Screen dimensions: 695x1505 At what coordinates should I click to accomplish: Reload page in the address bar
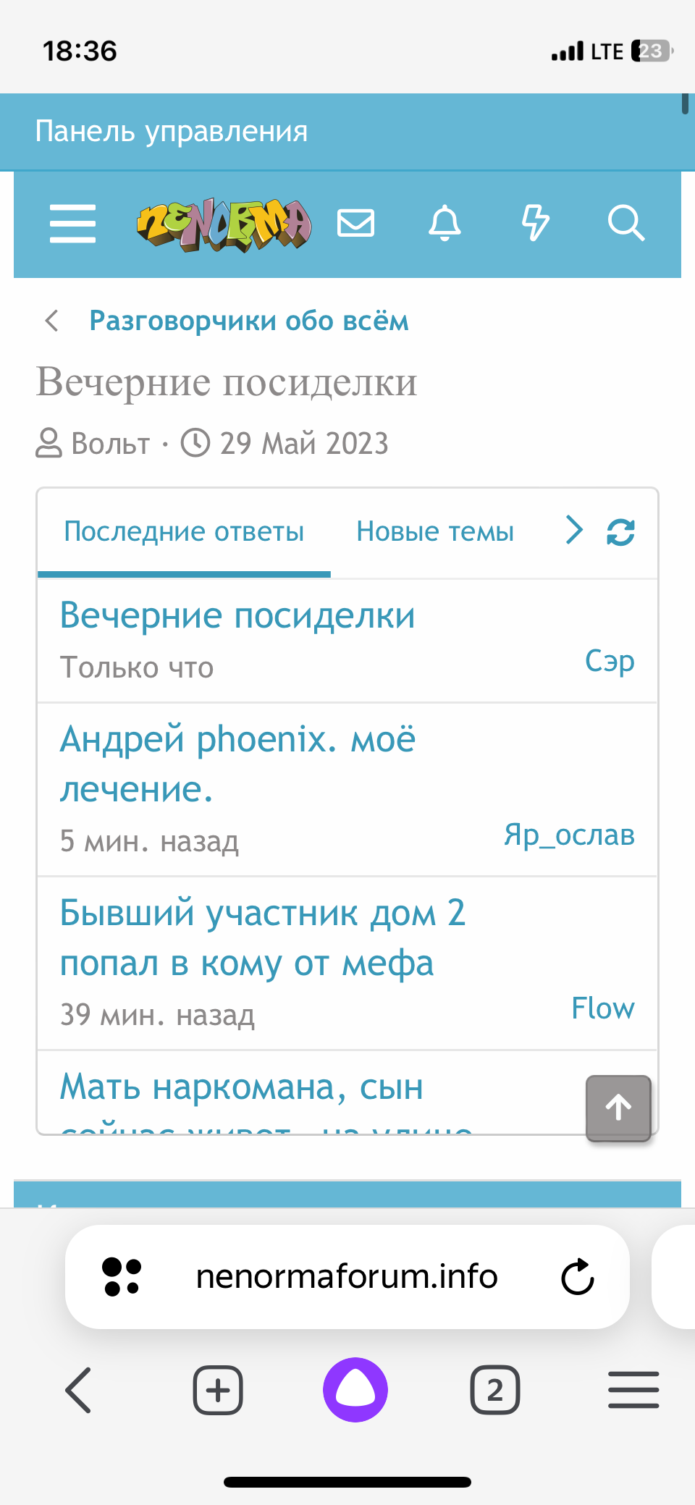point(577,1277)
